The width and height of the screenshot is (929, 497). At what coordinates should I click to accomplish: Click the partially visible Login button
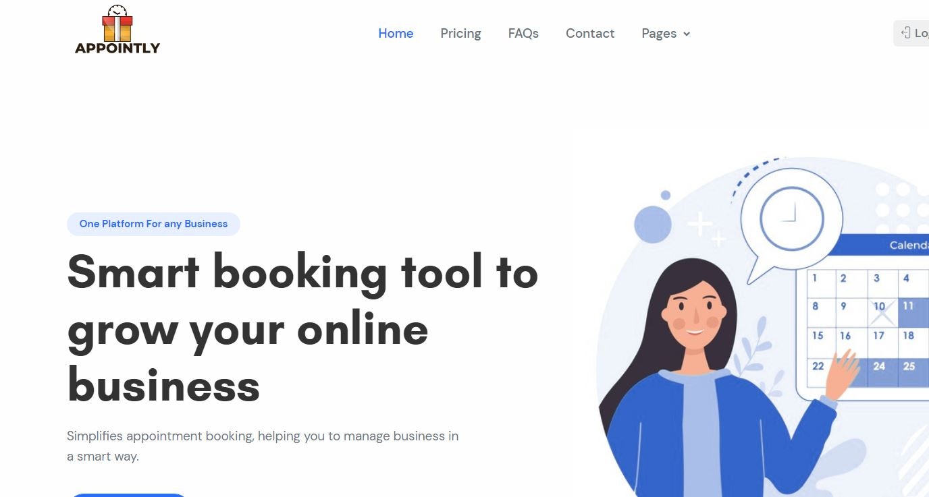911,33
